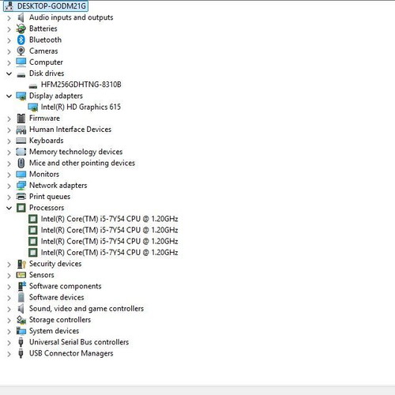This screenshot has width=395, height=395.
Task: Click the Batteries category icon
Action: coord(21,28)
